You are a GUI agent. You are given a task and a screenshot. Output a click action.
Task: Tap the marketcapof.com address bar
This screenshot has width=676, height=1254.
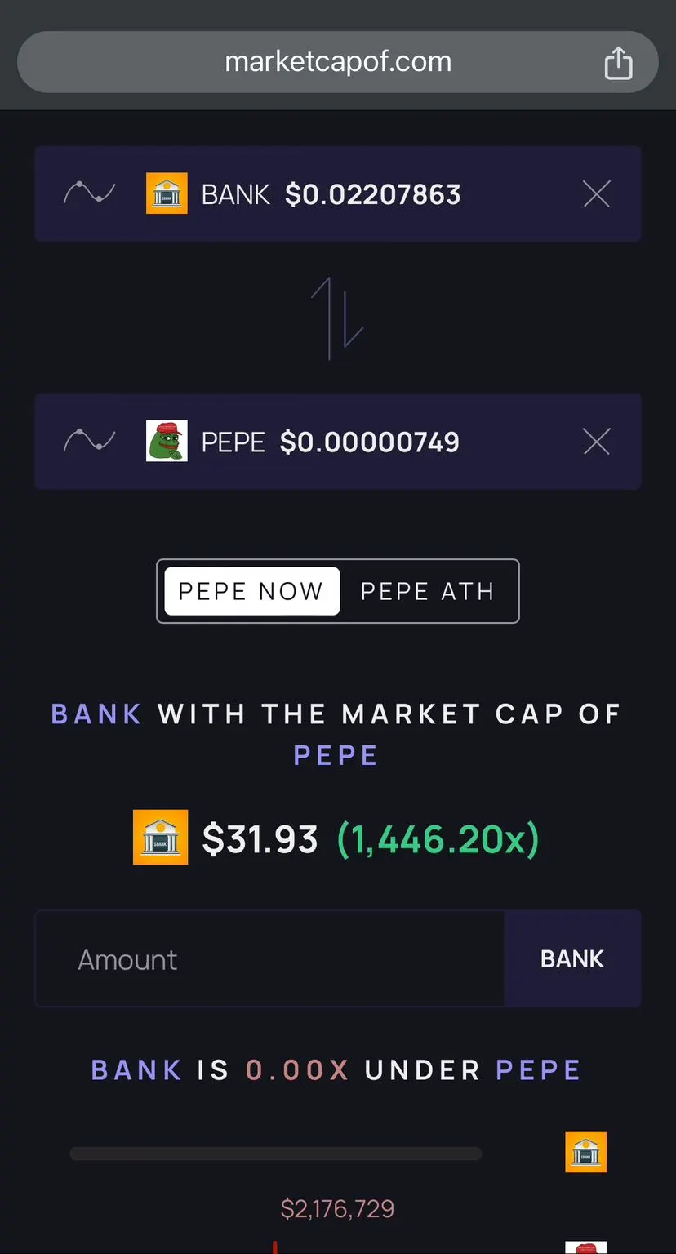pyautogui.click(x=338, y=62)
